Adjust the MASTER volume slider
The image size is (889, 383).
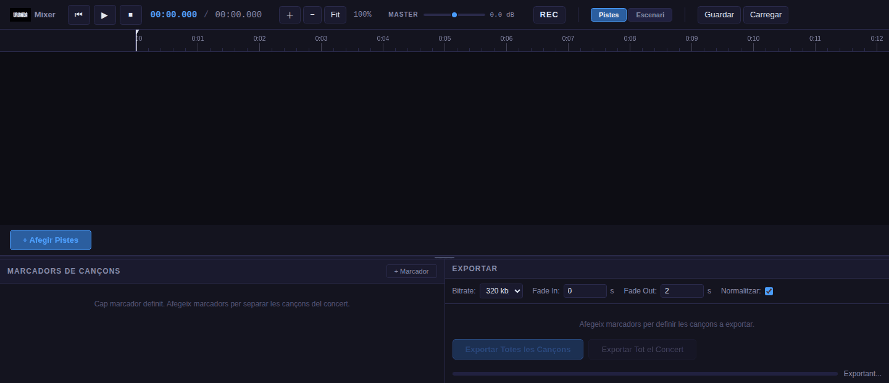click(x=454, y=14)
